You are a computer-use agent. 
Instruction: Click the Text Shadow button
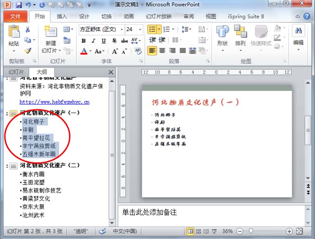[114, 40]
